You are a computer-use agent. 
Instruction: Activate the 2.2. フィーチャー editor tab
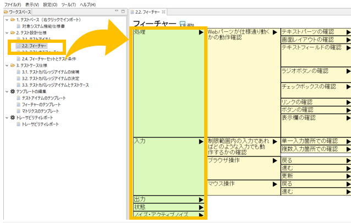[x=147, y=12]
